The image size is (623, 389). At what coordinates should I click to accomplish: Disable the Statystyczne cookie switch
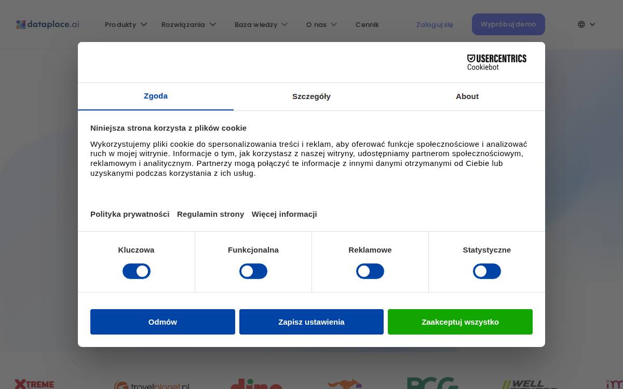(x=487, y=271)
